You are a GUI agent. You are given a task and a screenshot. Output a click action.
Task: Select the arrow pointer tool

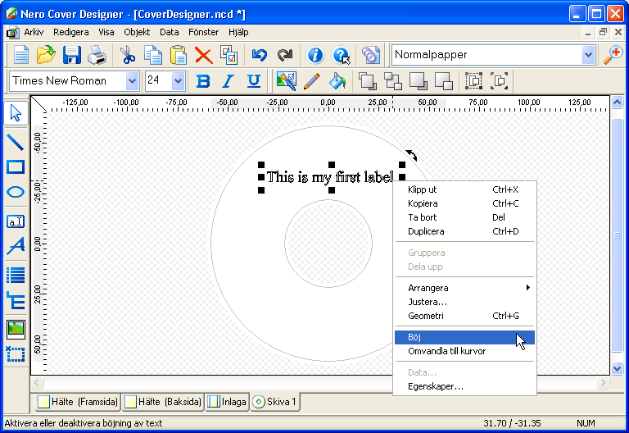coord(16,113)
